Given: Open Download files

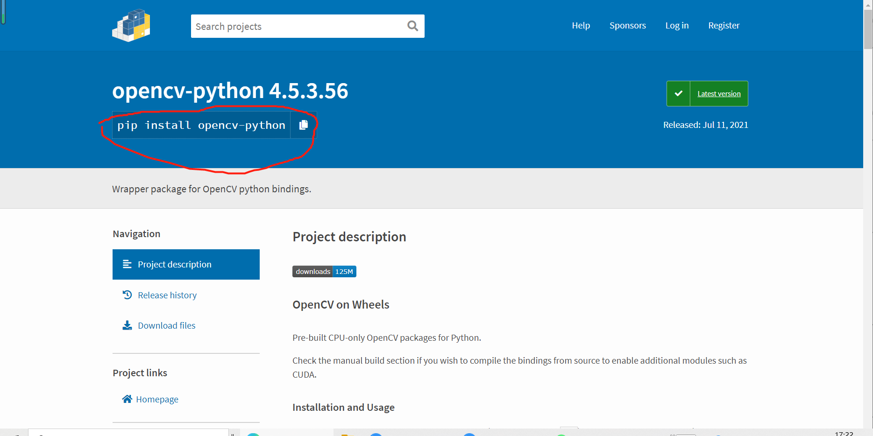Looking at the screenshot, I should [x=167, y=325].
